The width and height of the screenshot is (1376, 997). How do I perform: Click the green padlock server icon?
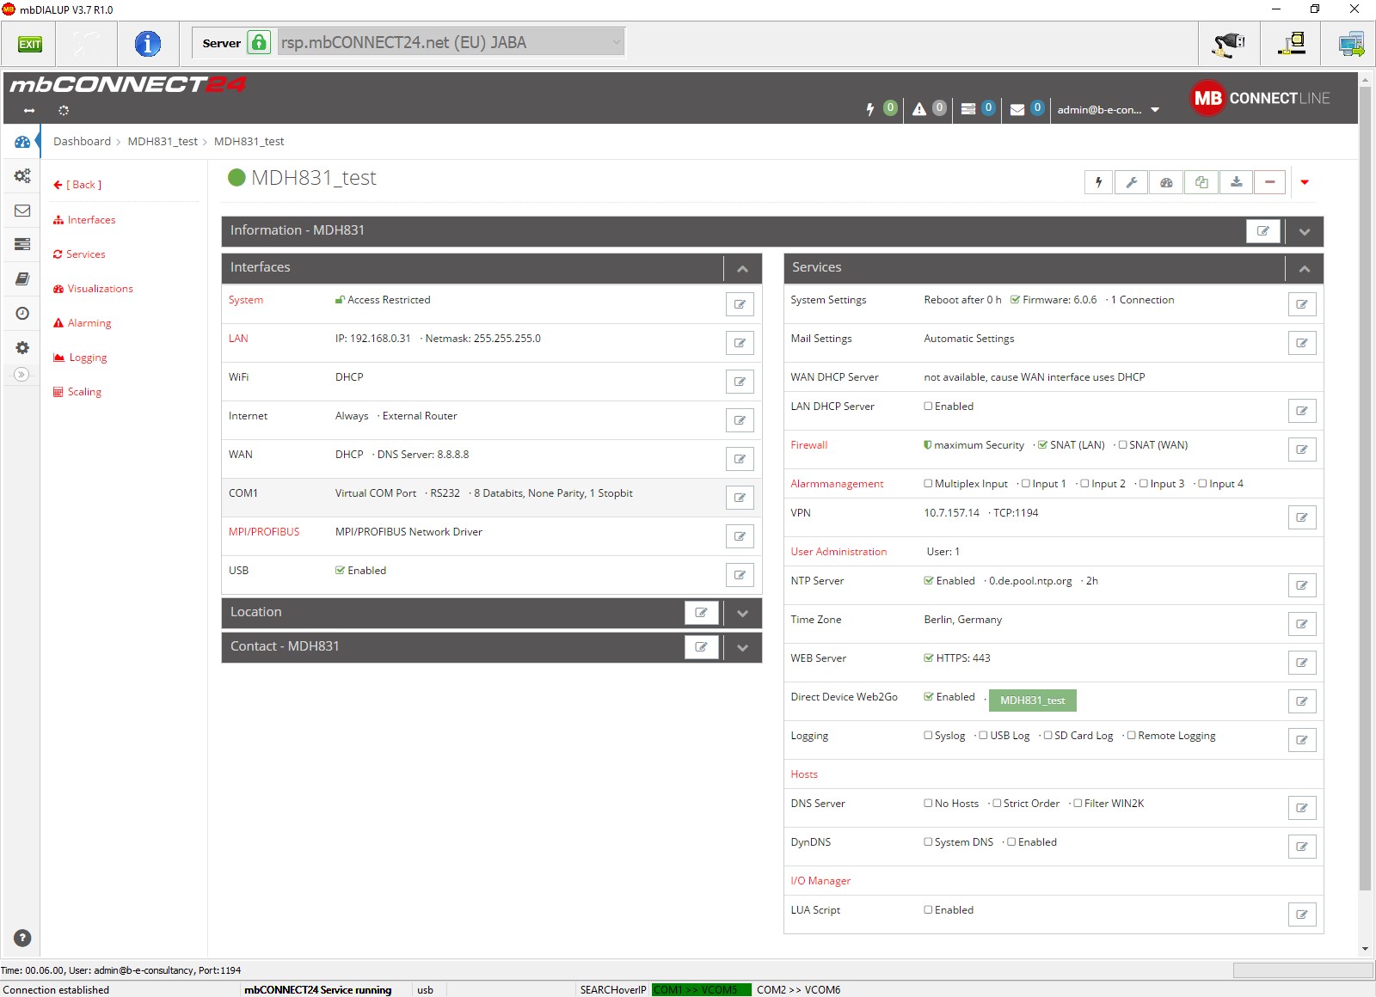259,42
